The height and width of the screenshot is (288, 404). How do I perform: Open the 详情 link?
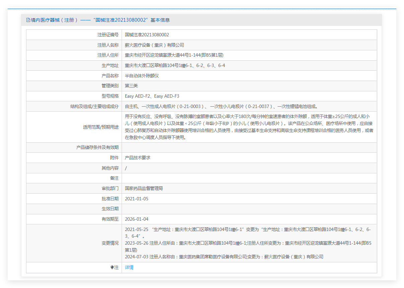tap(129, 267)
